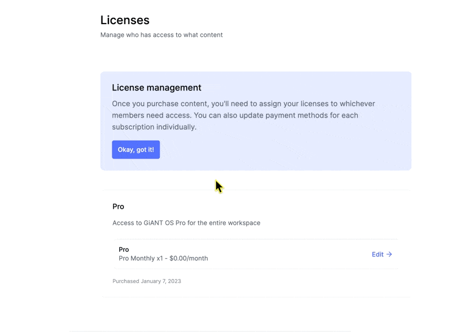Click the license management description paragraph
461x332 pixels.
[243, 115]
